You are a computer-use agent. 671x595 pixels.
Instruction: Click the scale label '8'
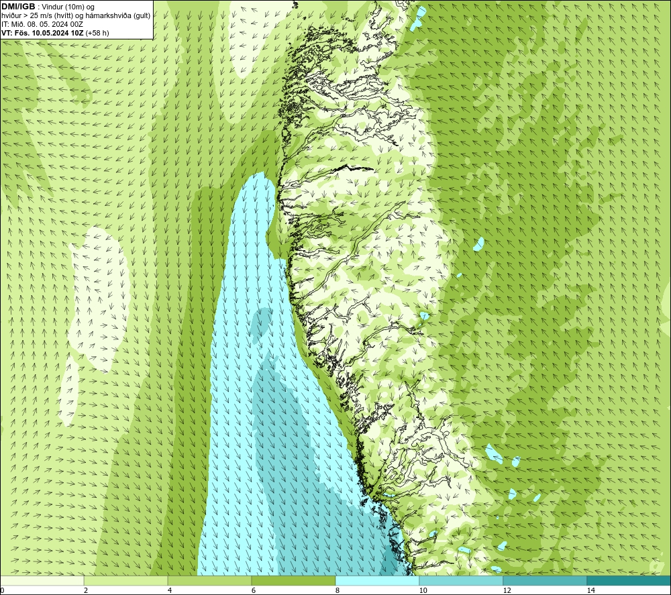(338, 590)
